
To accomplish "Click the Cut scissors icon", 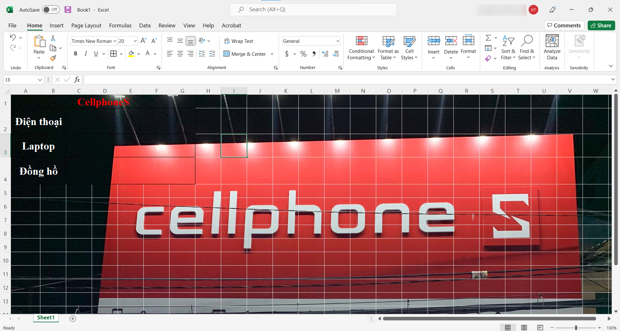I will click(53, 38).
